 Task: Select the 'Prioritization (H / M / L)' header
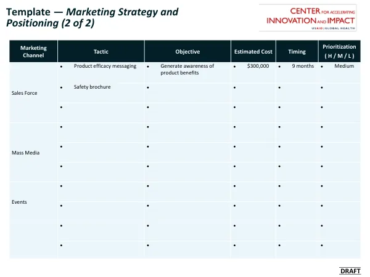coord(339,51)
